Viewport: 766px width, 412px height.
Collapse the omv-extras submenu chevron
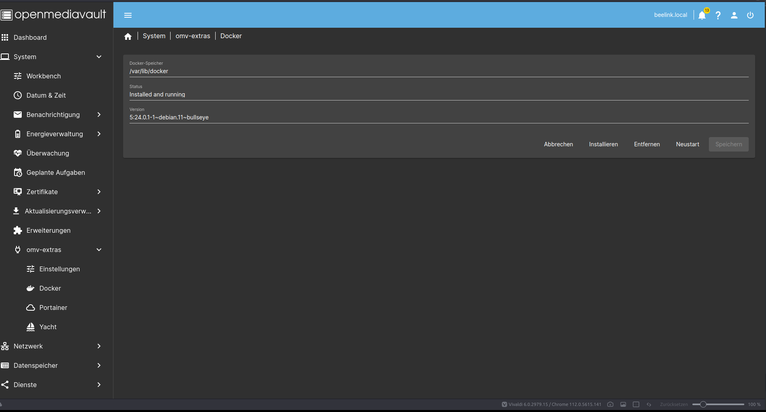tap(99, 250)
